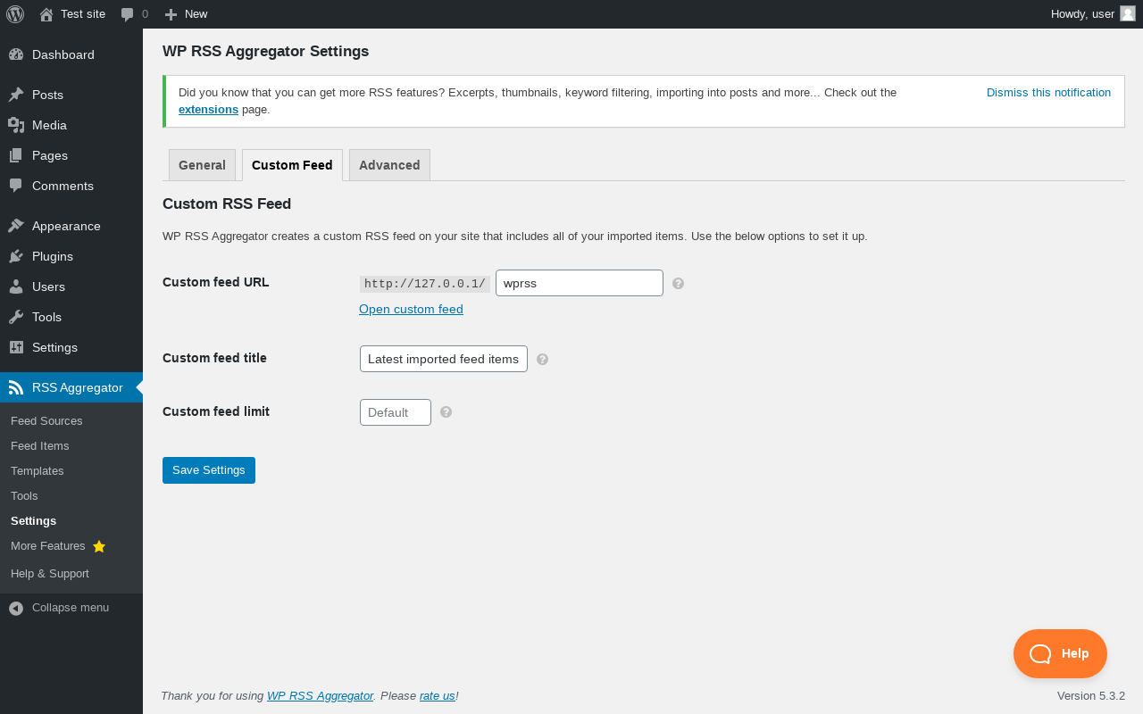
Task: Open the custom feed link
Action: pyautogui.click(x=411, y=309)
